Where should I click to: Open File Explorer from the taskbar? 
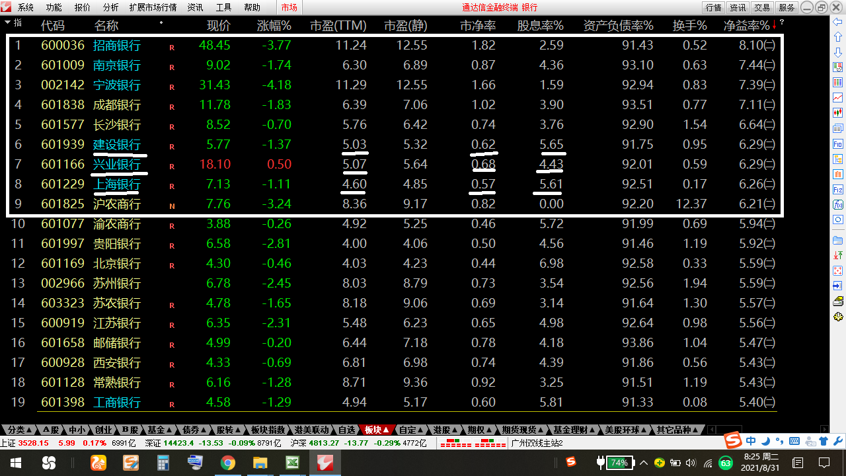(x=260, y=463)
